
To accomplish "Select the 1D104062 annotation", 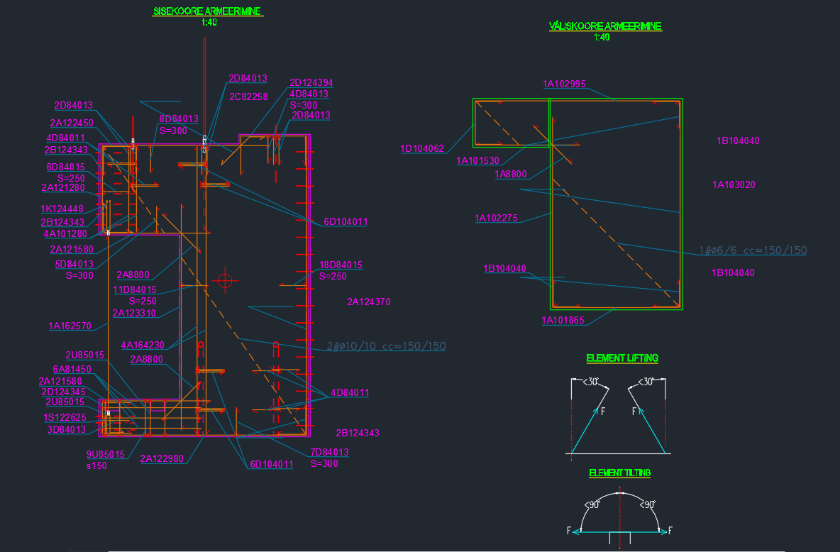I will pos(422,149).
